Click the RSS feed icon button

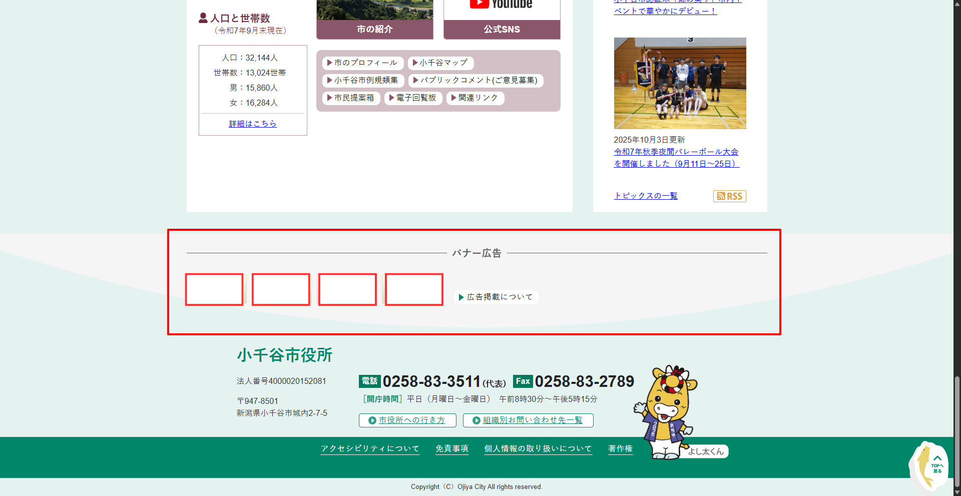pos(729,196)
